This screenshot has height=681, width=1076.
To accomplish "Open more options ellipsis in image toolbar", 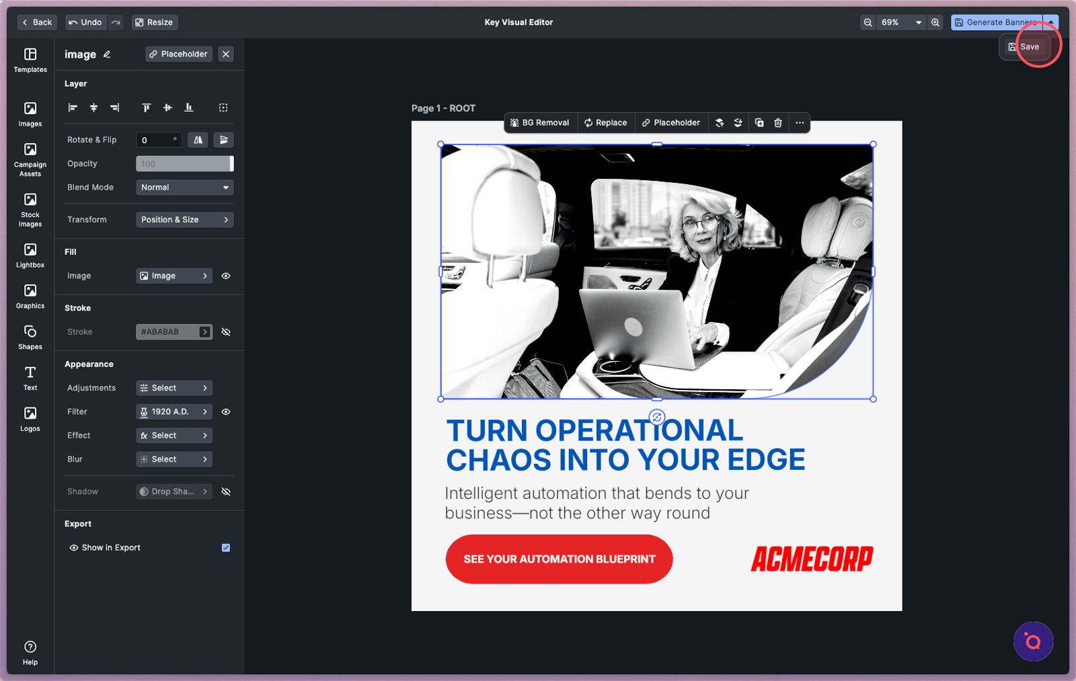I will click(800, 123).
